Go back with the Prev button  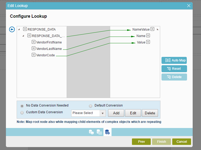pyautogui.click(x=141, y=142)
